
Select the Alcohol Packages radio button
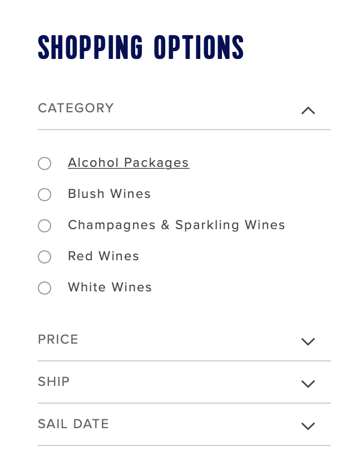coord(44,163)
